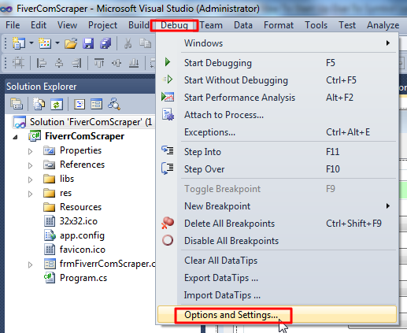Choose Start Debugging
407x333 pixels.
[277, 63]
